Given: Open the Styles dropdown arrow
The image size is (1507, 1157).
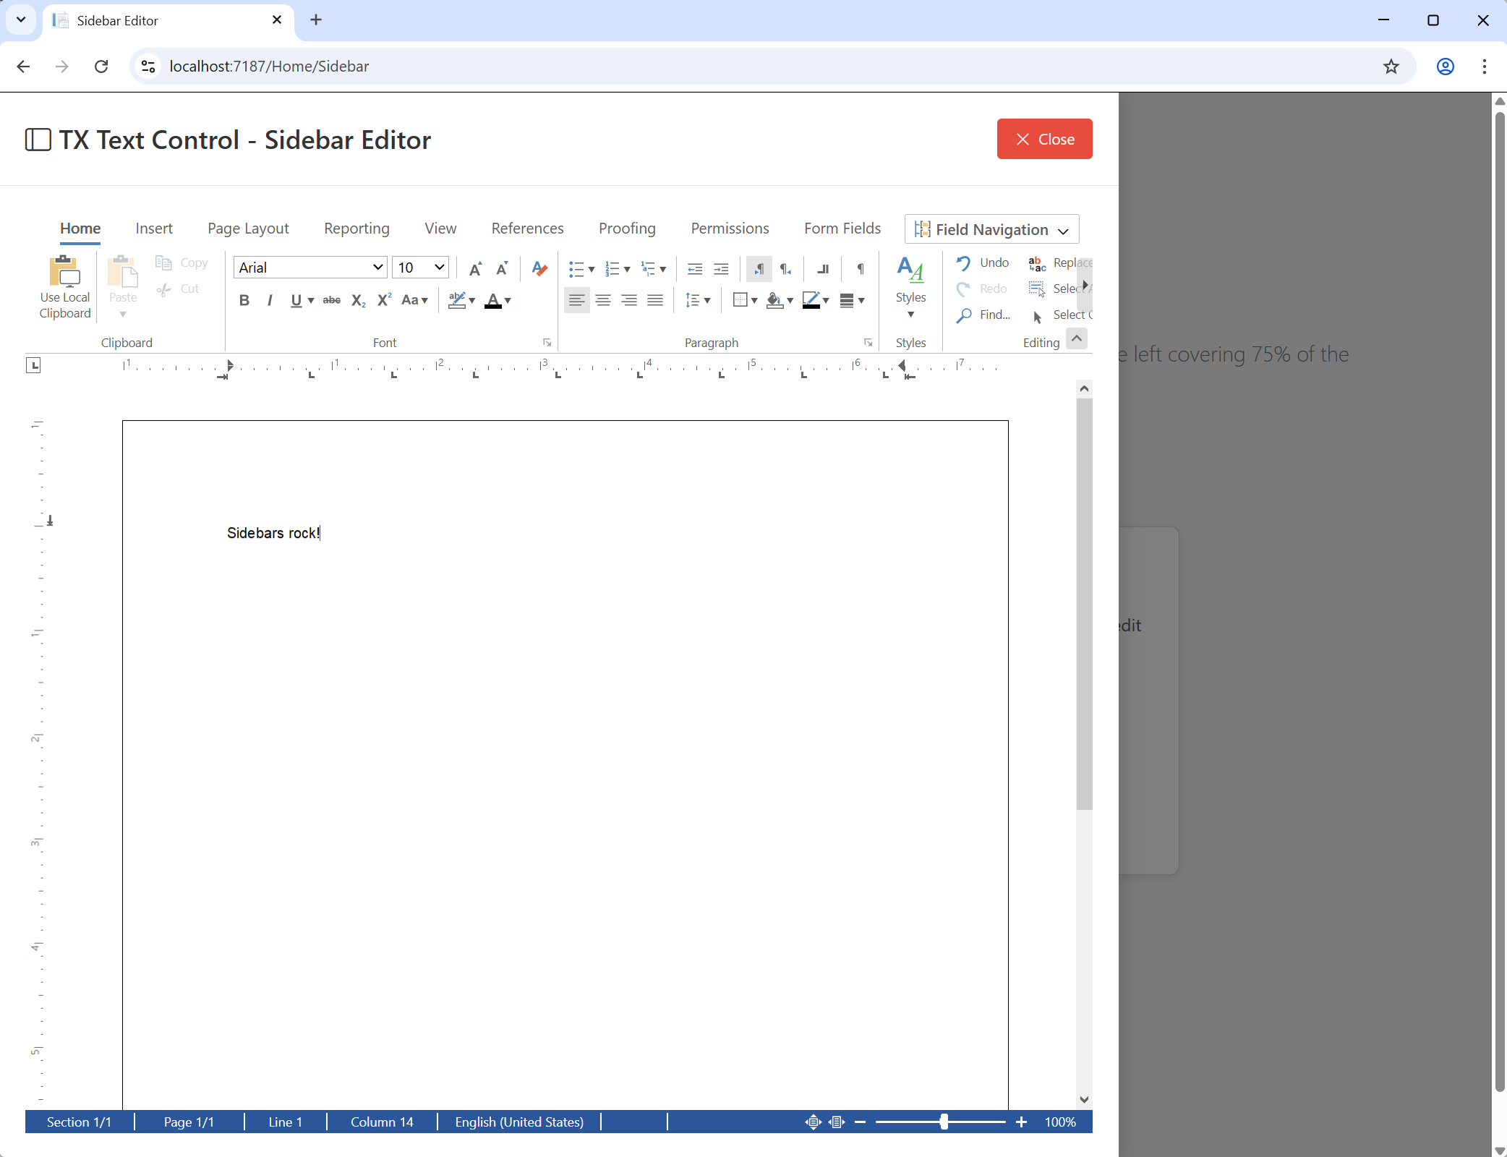Looking at the screenshot, I should (910, 315).
